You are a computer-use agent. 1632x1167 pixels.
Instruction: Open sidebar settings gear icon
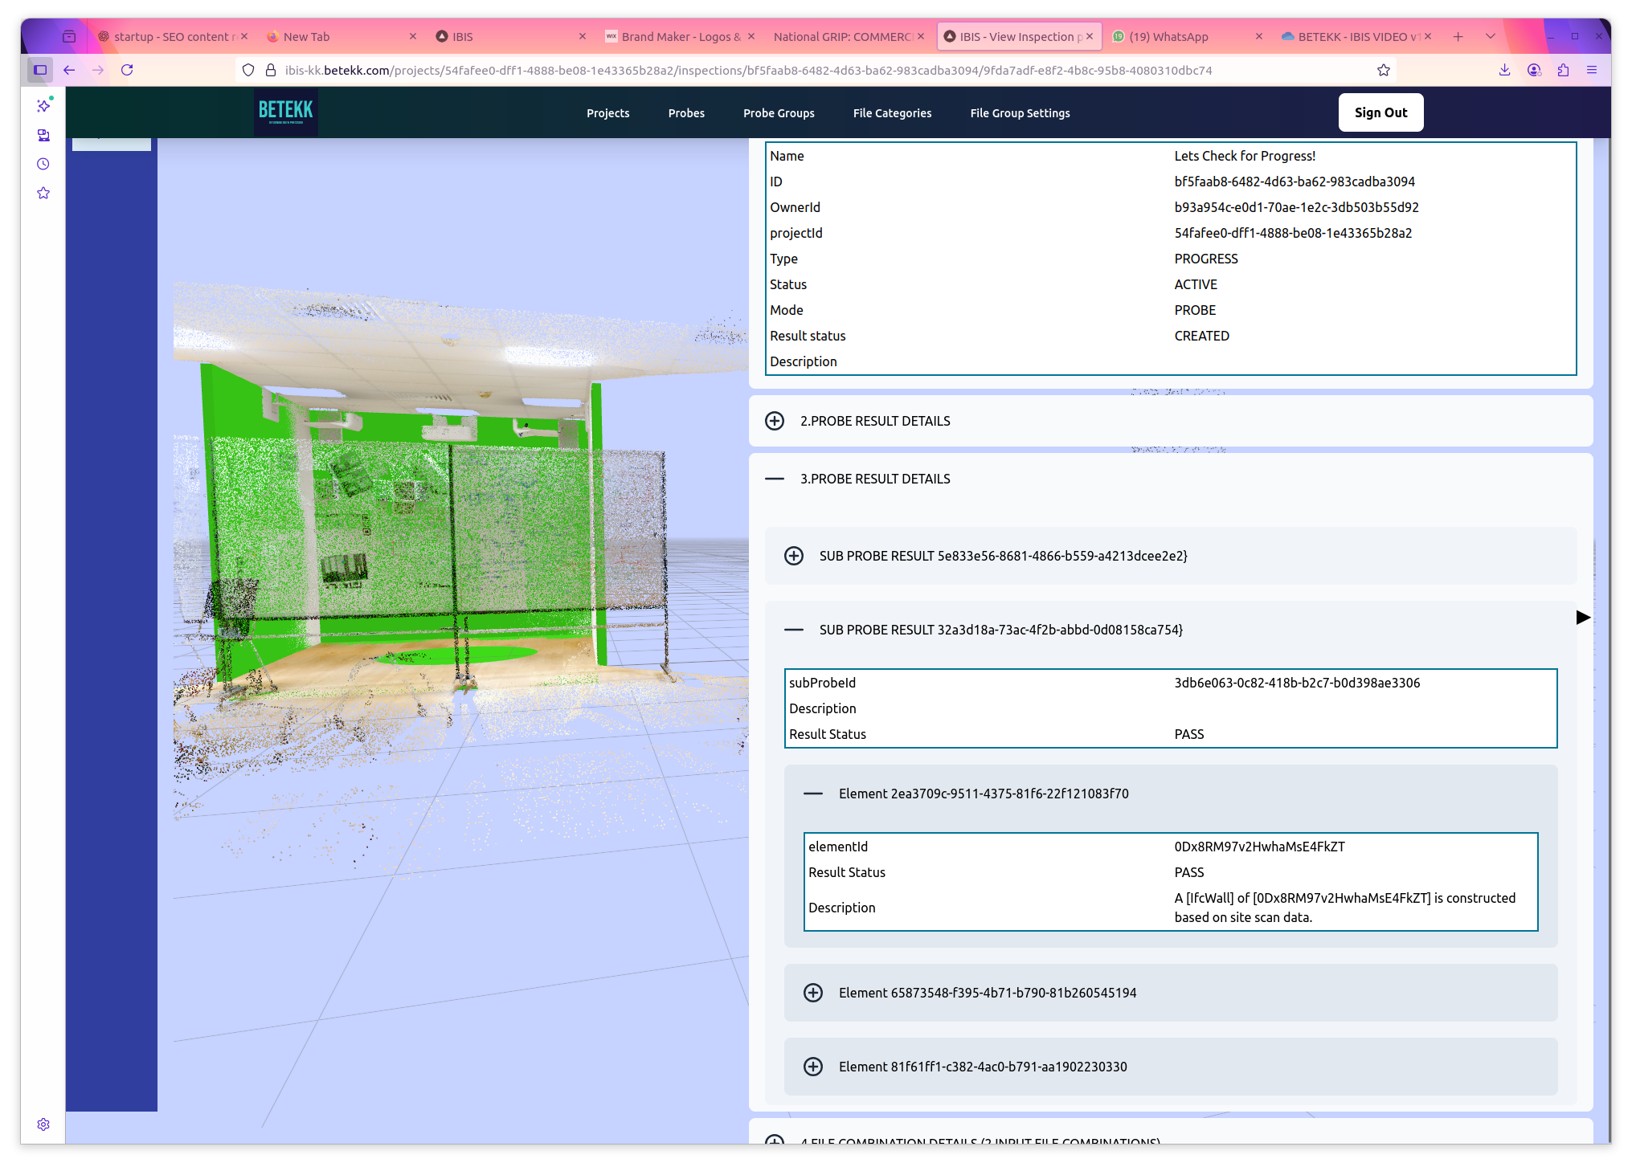click(43, 1124)
